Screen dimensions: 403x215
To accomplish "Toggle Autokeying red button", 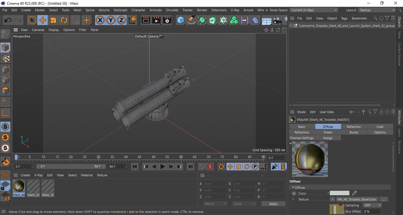I will 210,167.
